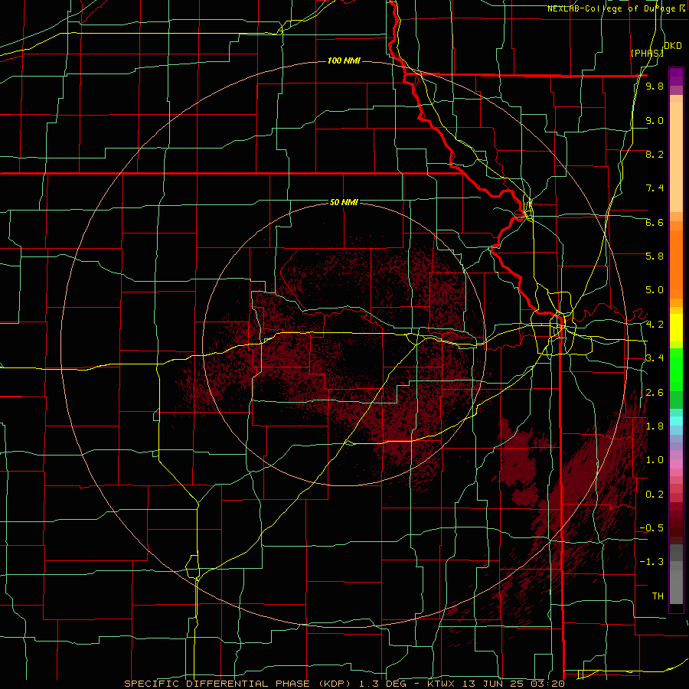Click the 13 JUN 25 03:20 timestamp
Viewport: 689px width, 689px height.
(x=514, y=684)
